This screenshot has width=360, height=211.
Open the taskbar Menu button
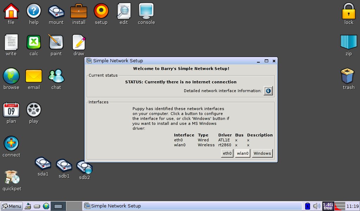pos(12,206)
